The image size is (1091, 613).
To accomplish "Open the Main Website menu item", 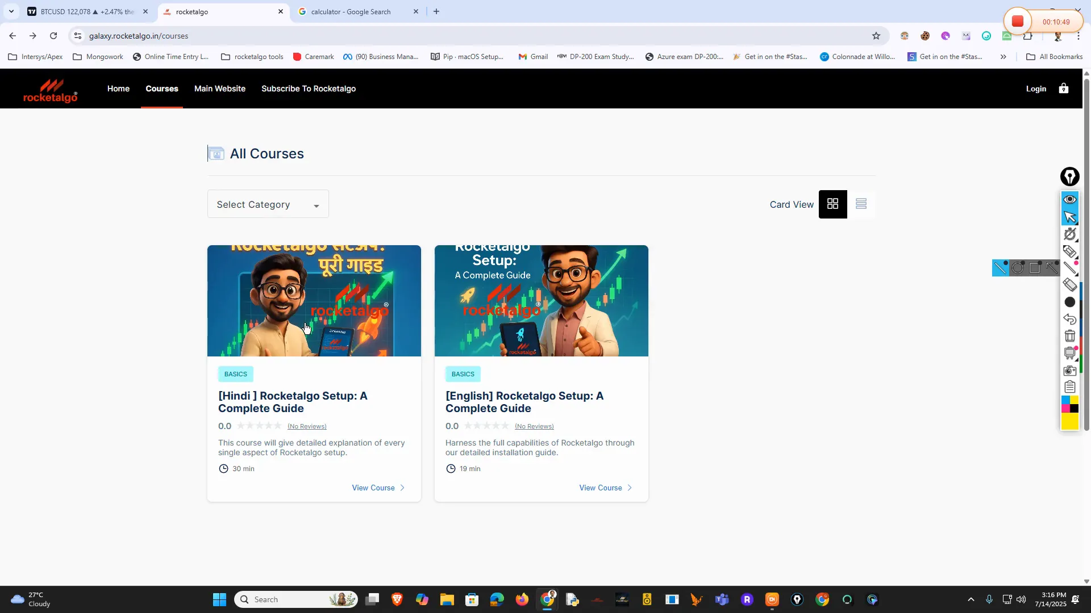I will [x=219, y=89].
